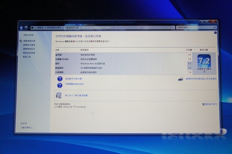Open the blue help question icon at top right
This screenshot has width=232, height=154.
click(x=215, y=33)
